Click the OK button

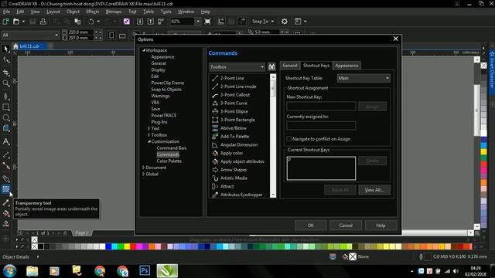[x=311, y=225]
